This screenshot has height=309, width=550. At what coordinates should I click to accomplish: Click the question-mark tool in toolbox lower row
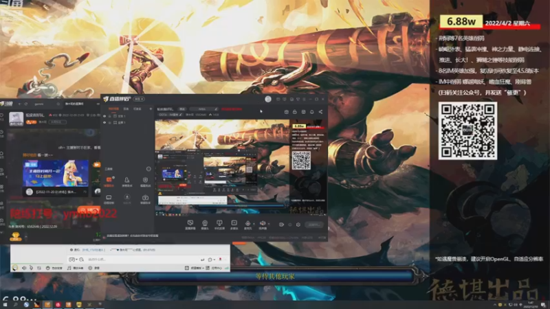[145, 198]
